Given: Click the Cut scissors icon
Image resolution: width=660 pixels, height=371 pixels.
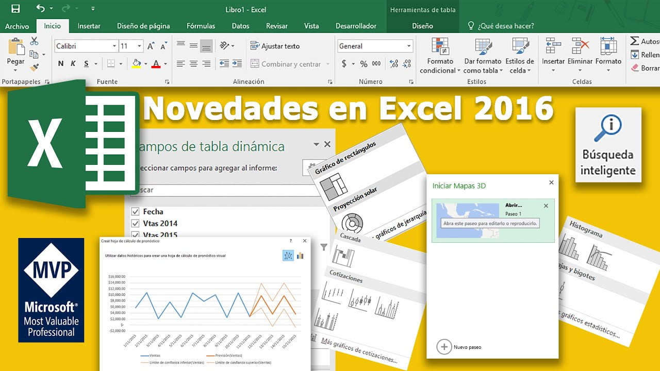Looking at the screenshot, I should (35, 41).
